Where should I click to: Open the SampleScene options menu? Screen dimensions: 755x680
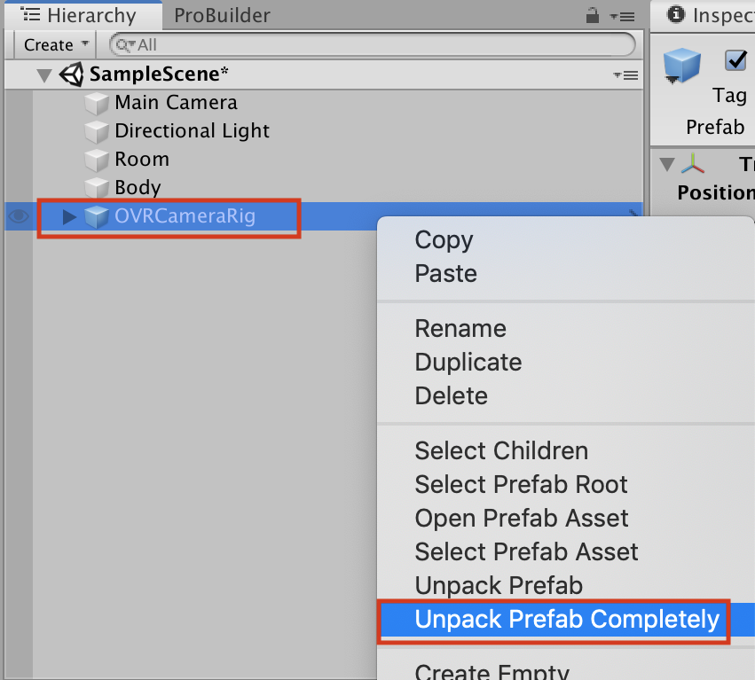(x=625, y=75)
